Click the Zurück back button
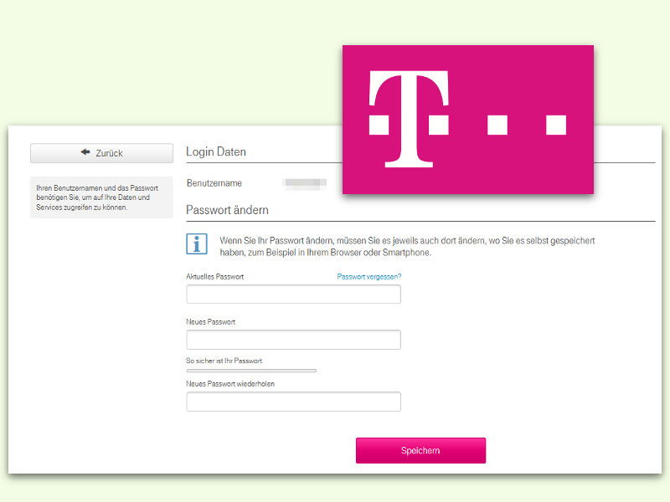The image size is (670, 502). (101, 153)
